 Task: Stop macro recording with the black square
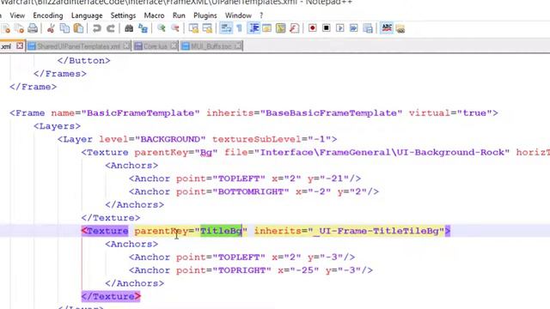point(327,28)
